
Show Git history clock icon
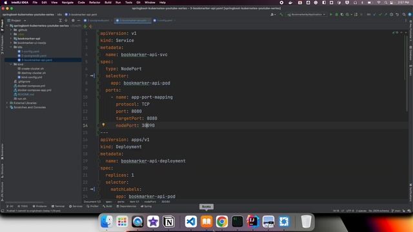click(x=392, y=14)
